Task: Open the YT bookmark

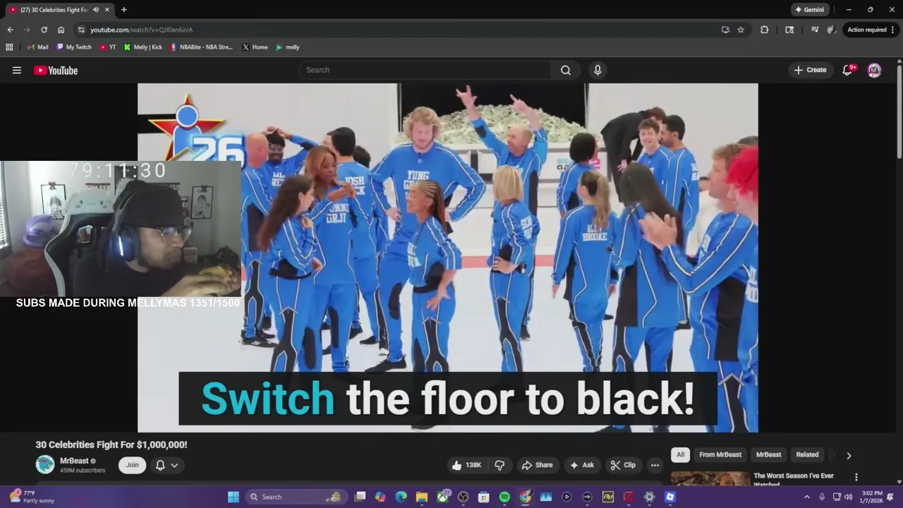Action: (107, 47)
